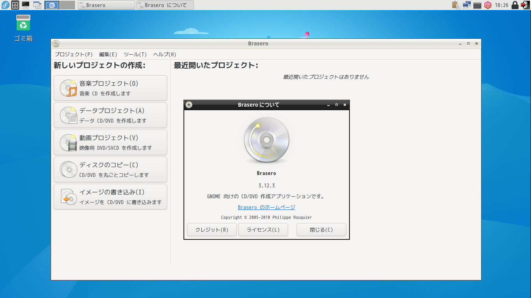Activate the Brasero taskbar button

pyautogui.click(x=107, y=5)
